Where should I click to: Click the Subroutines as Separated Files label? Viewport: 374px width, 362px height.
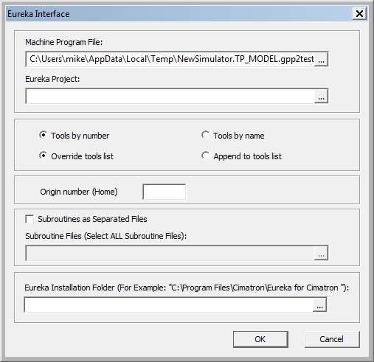point(92,219)
